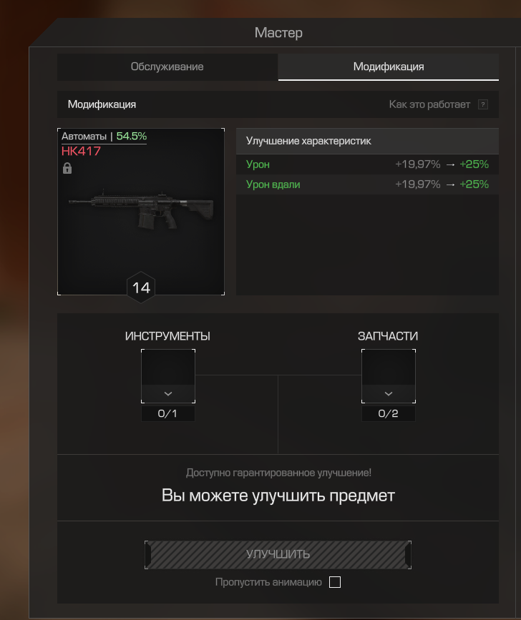Open the Как это работает link

[429, 104]
